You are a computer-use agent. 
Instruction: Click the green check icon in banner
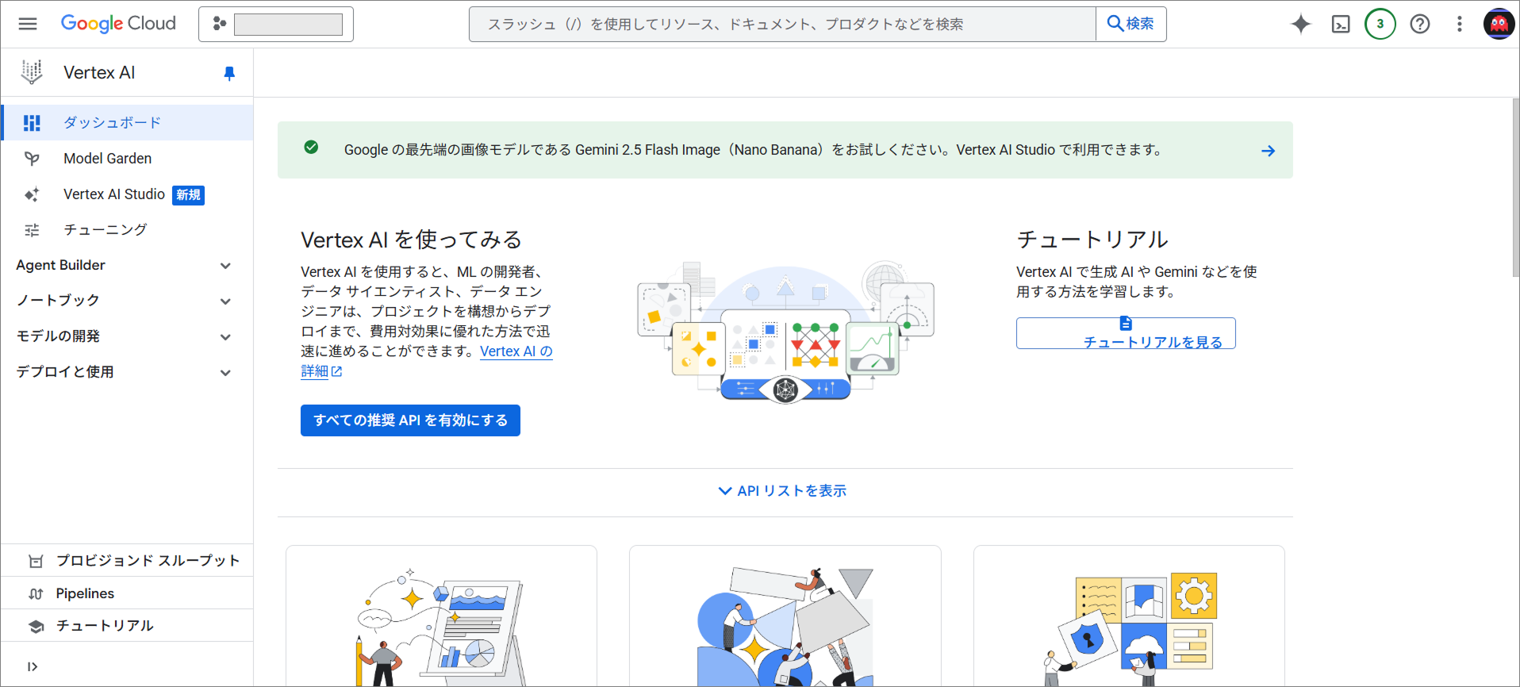coord(311,147)
